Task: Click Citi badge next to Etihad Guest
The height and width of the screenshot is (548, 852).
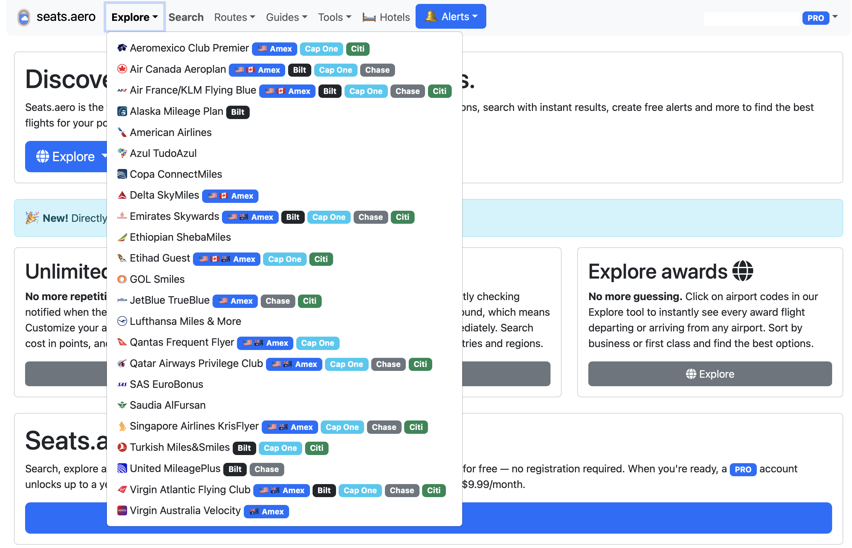Action: [x=321, y=259]
